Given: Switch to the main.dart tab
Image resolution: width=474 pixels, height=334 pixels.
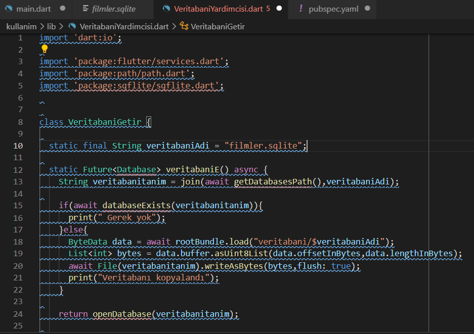Looking at the screenshot, I should (33, 9).
